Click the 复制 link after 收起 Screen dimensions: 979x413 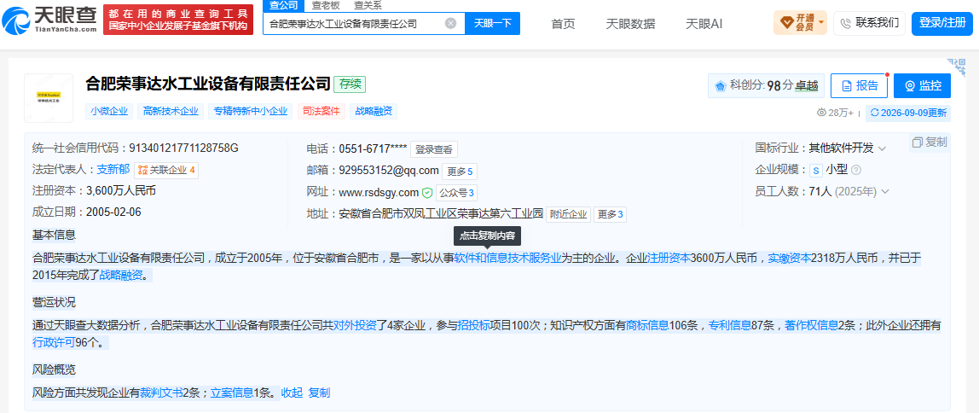coord(319,393)
